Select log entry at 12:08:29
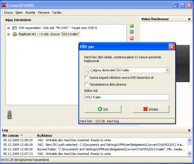The height and width of the screenshot is (164, 194). pos(94,140)
